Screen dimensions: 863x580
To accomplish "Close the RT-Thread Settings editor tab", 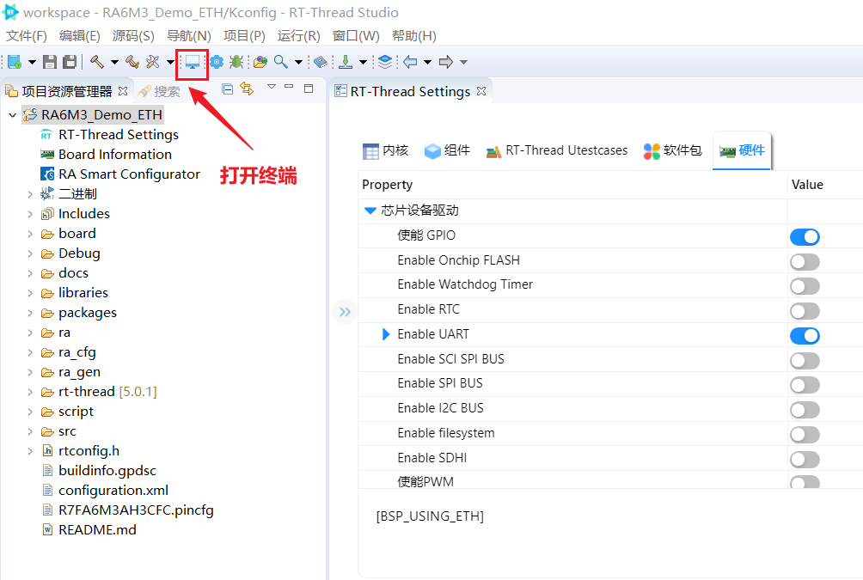I will (481, 91).
